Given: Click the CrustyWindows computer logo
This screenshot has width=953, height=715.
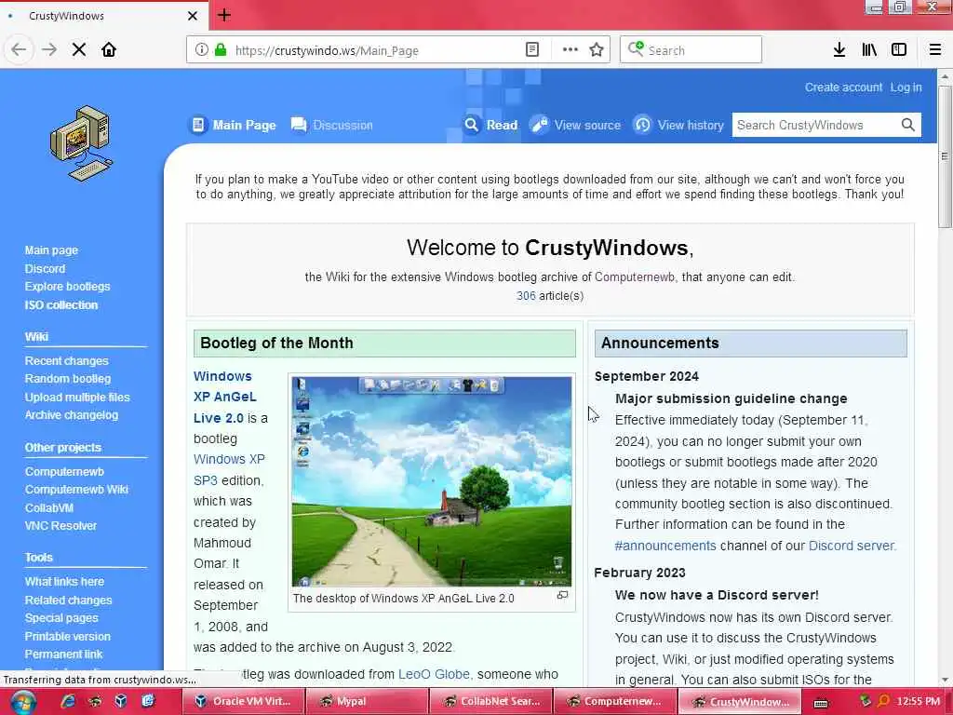Looking at the screenshot, I should pyautogui.click(x=82, y=143).
